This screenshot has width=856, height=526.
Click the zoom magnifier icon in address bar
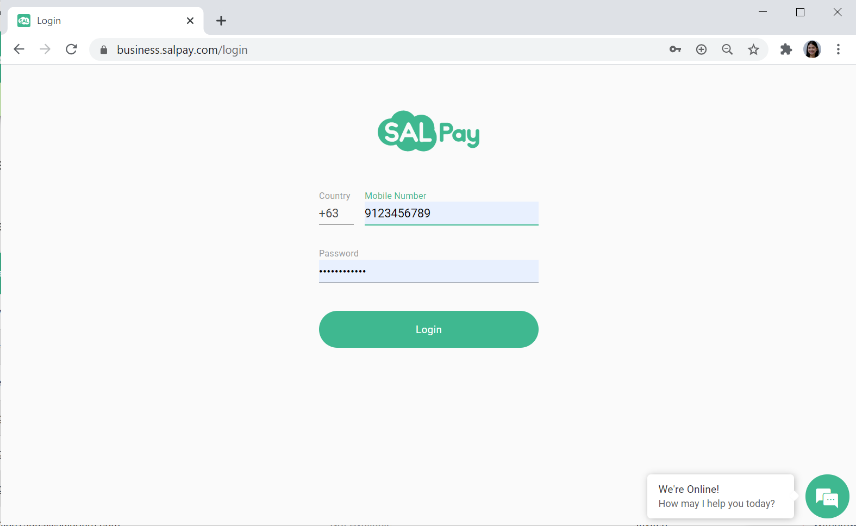click(x=727, y=49)
